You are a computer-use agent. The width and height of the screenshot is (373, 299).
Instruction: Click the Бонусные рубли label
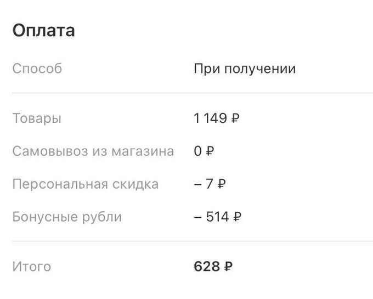point(67,217)
